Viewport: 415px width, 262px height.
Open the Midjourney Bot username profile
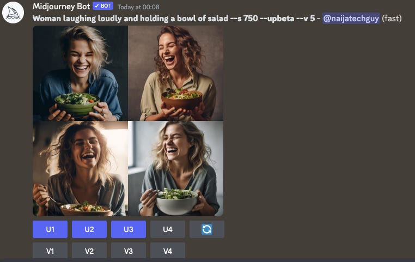pyautogui.click(x=62, y=7)
